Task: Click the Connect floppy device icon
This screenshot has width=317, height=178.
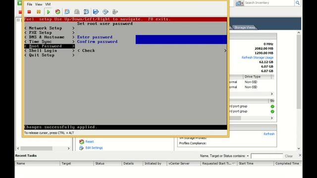Action: click(x=96, y=12)
